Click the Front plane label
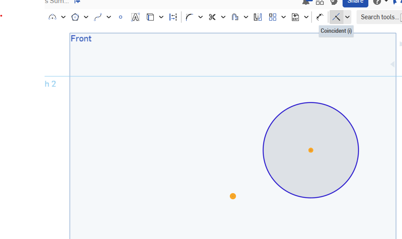The width and height of the screenshot is (402, 239). pyautogui.click(x=81, y=38)
